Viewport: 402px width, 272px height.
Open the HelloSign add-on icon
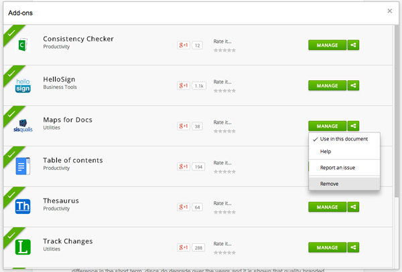tap(23, 86)
